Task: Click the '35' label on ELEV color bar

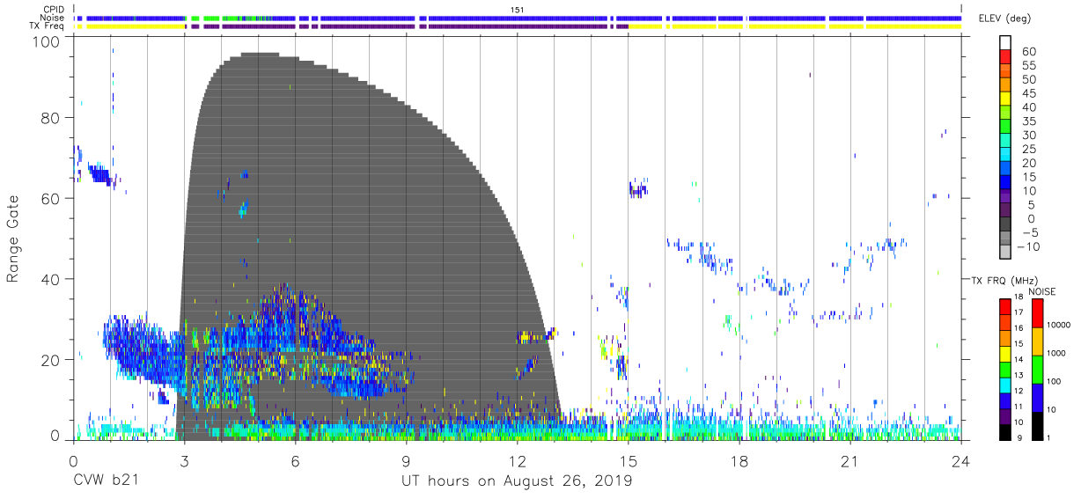Action: (x=1027, y=121)
